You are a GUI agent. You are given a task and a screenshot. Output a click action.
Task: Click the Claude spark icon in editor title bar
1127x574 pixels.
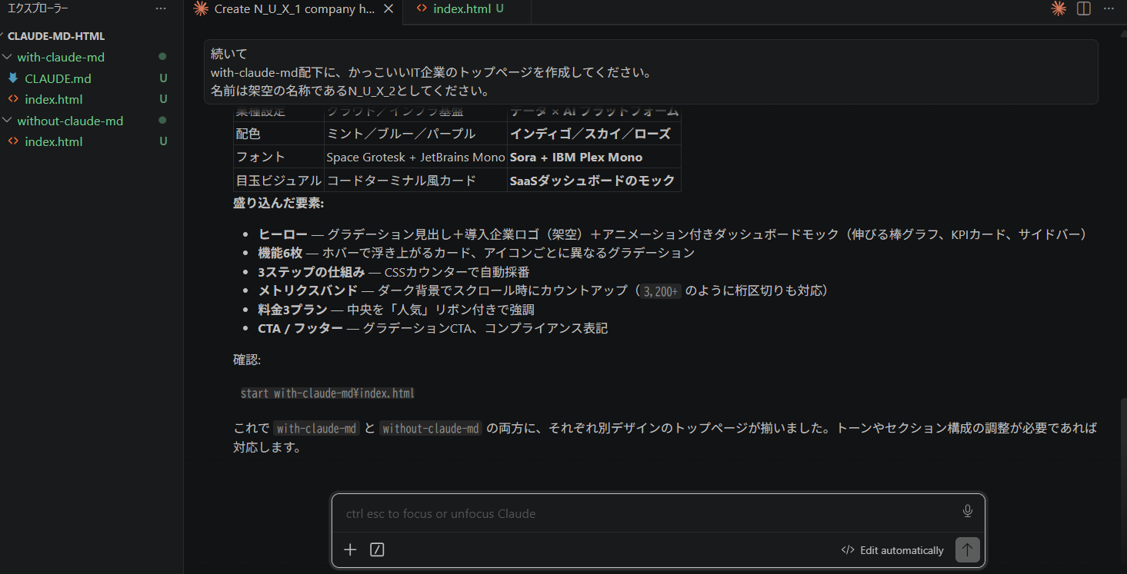tap(1059, 8)
